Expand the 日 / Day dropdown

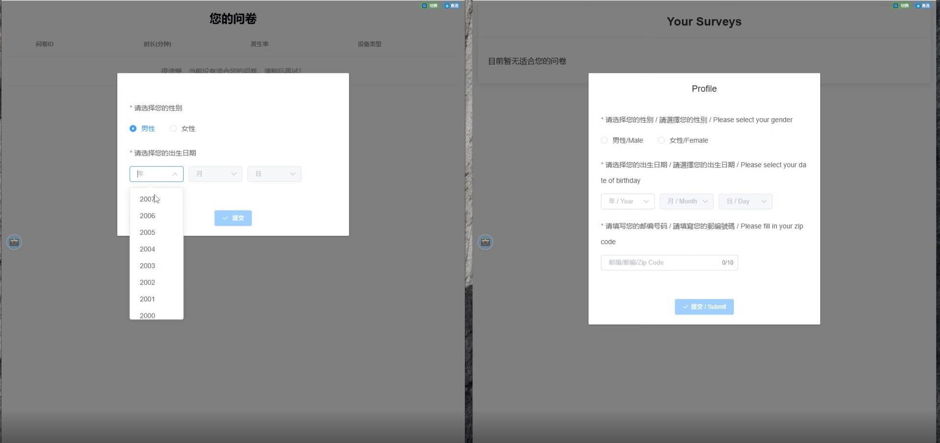(x=746, y=201)
